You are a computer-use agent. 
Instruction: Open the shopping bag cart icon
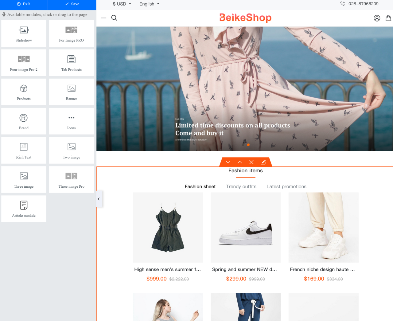point(388,18)
